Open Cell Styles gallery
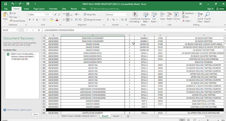Image resolution: width=226 pixels, height=121 pixels. pos(154,17)
